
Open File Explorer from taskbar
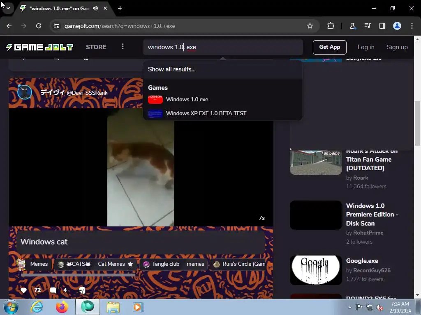tap(113, 307)
